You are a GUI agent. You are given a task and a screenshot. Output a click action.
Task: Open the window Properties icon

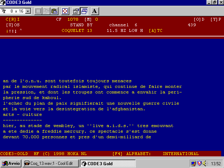point(76,11)
